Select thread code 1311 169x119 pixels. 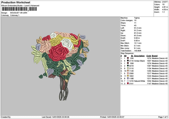click(x=149, y=79)
